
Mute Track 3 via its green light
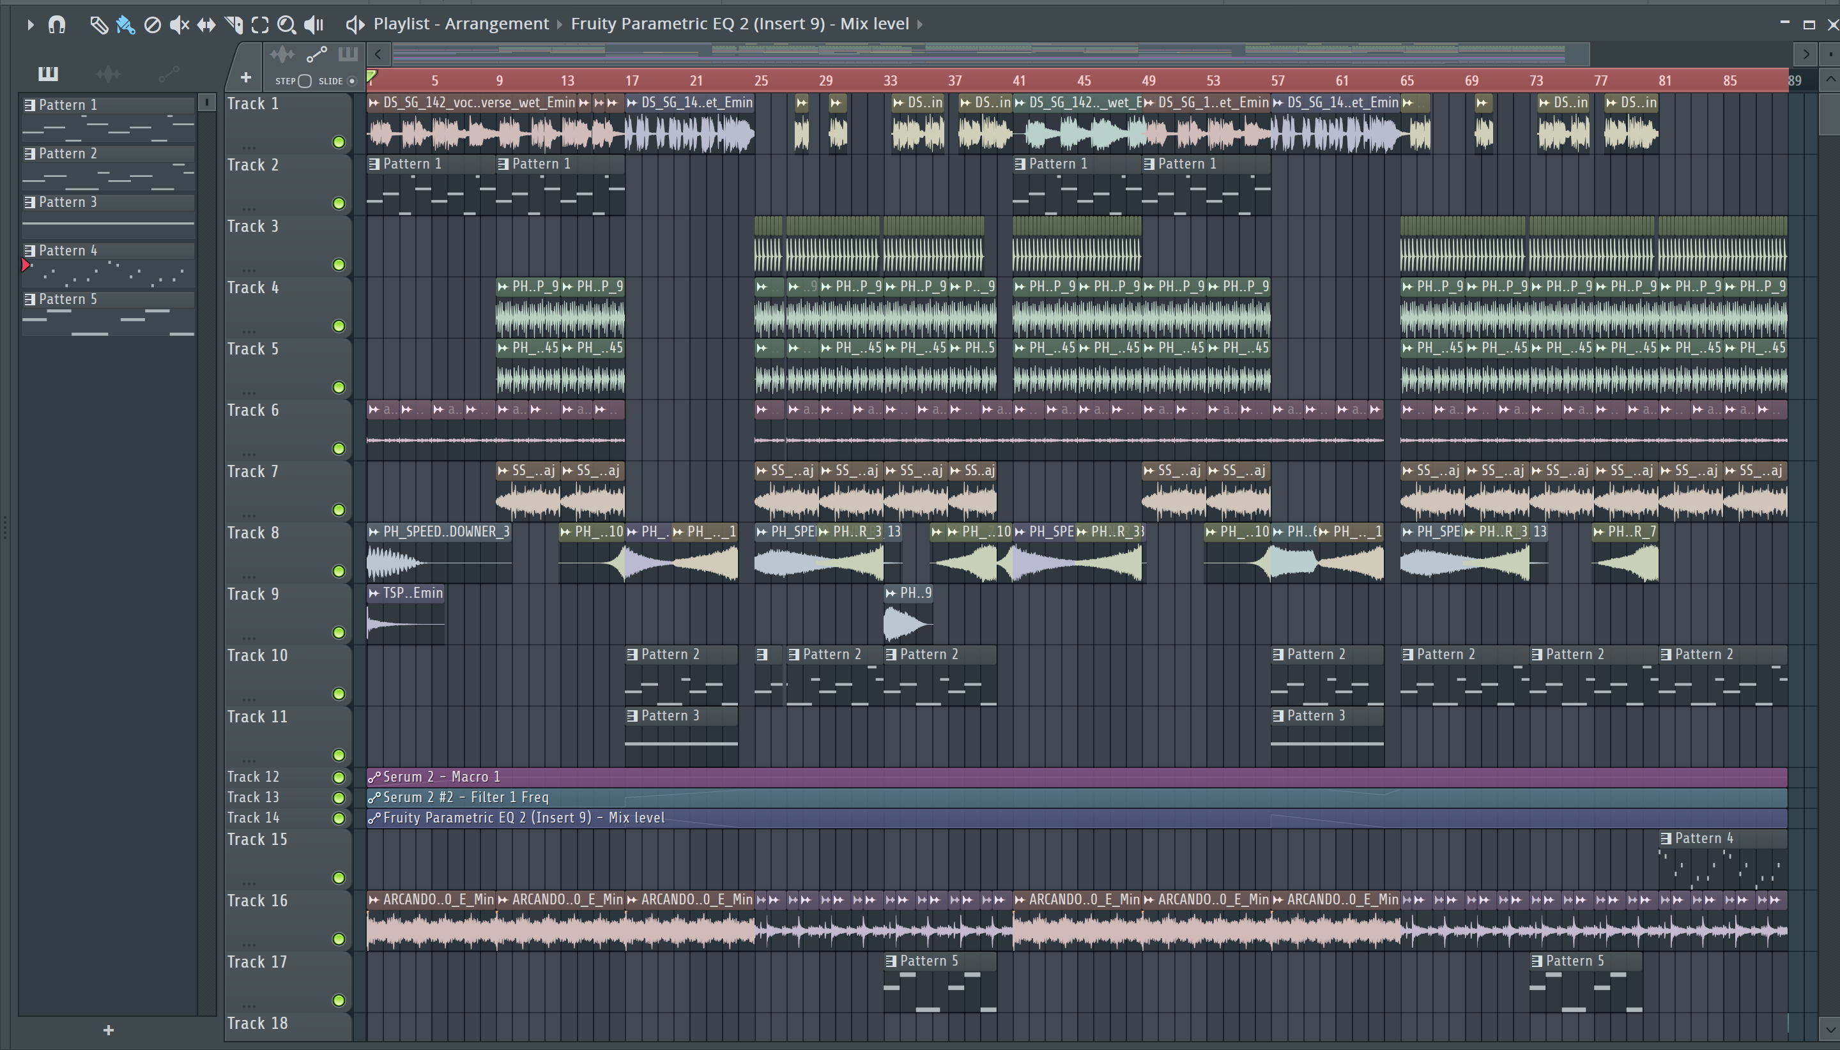click(338, 264)
